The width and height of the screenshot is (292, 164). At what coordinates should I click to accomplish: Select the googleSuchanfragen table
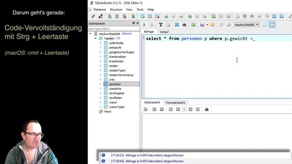point(122,52)
